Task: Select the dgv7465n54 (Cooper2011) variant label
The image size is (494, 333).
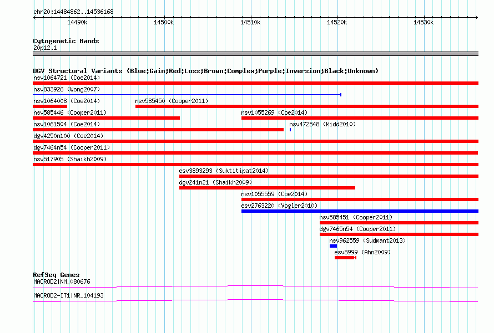Action: [357, 229]
